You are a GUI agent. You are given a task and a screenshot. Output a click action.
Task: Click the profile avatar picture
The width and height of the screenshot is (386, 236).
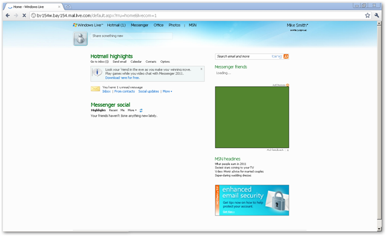click(x=80, y=39)
